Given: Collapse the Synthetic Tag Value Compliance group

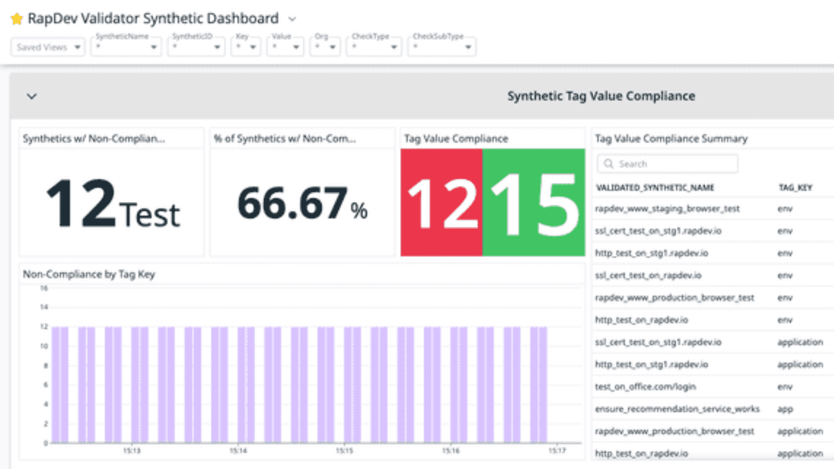Looking at the screenshot, I should pyautogui.click(x=32, y=96).
